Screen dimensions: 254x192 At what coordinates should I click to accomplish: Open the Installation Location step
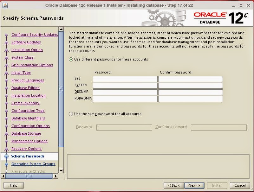tap(29, 95)
